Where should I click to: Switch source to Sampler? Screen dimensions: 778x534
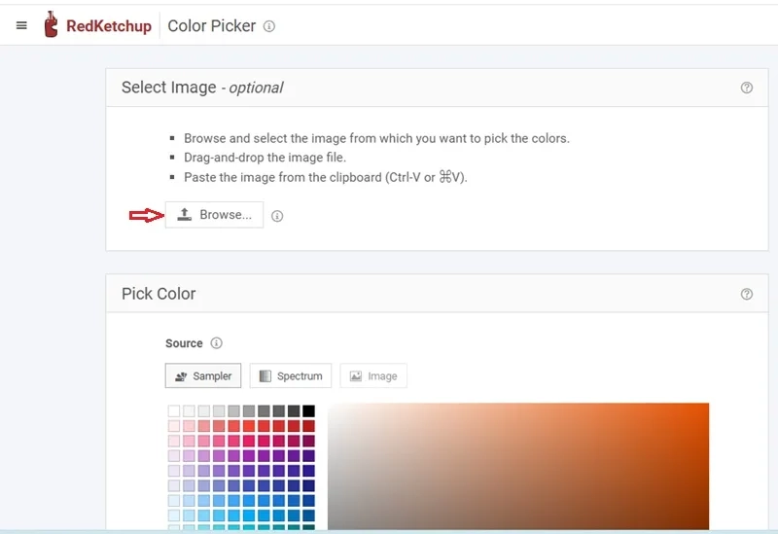203,376
